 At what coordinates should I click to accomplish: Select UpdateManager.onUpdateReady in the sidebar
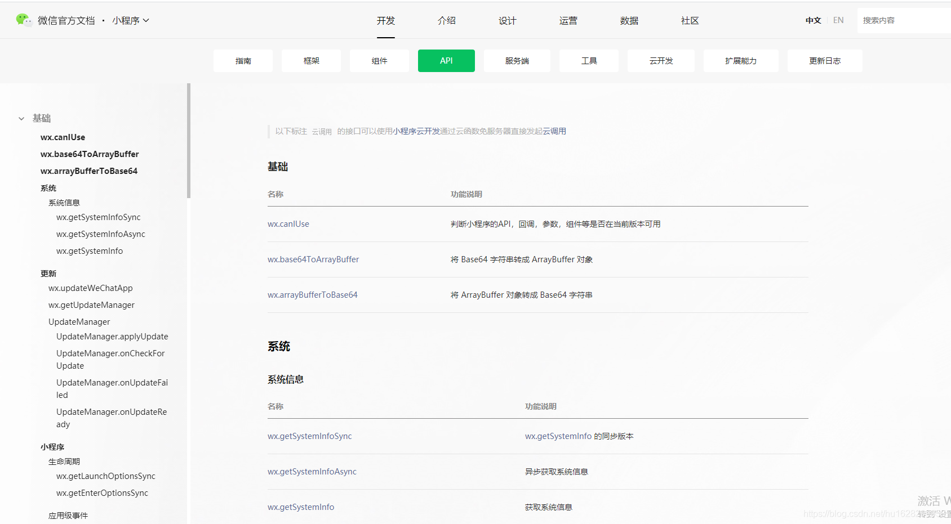pos(112,418)
